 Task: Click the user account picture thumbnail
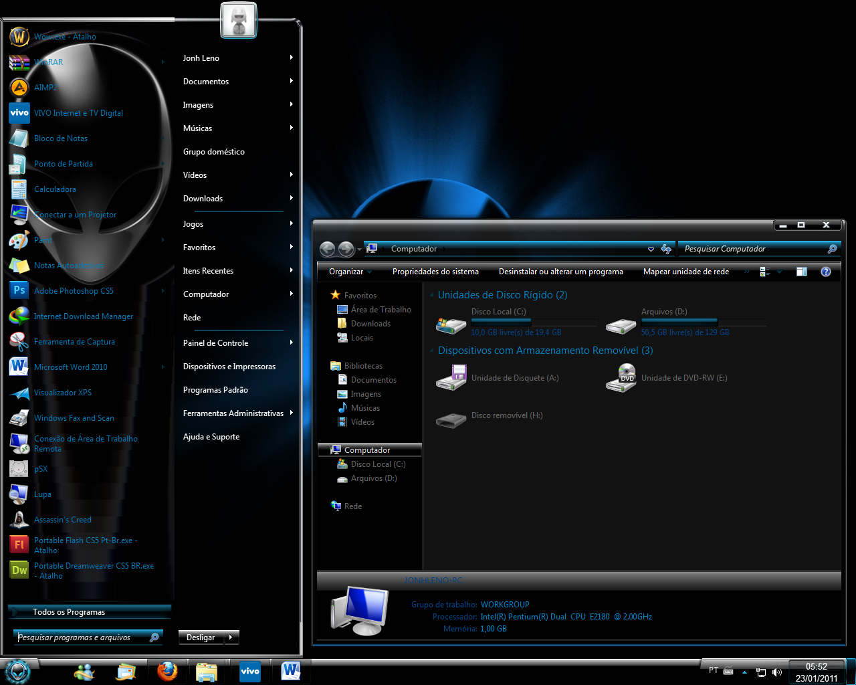[239, 20]
